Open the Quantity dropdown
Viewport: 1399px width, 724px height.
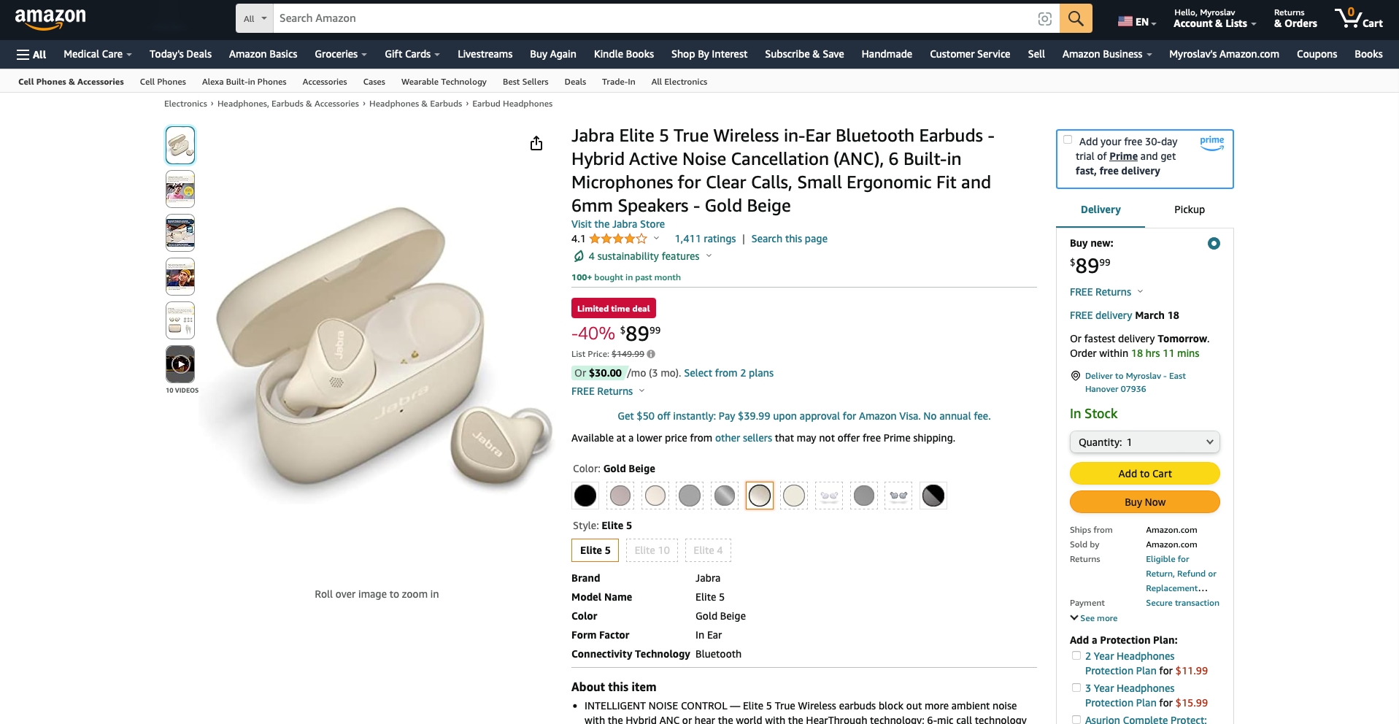1144,442
